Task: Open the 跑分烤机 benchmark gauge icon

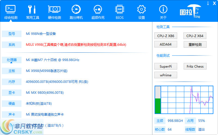Action: [x=76, y=9]
